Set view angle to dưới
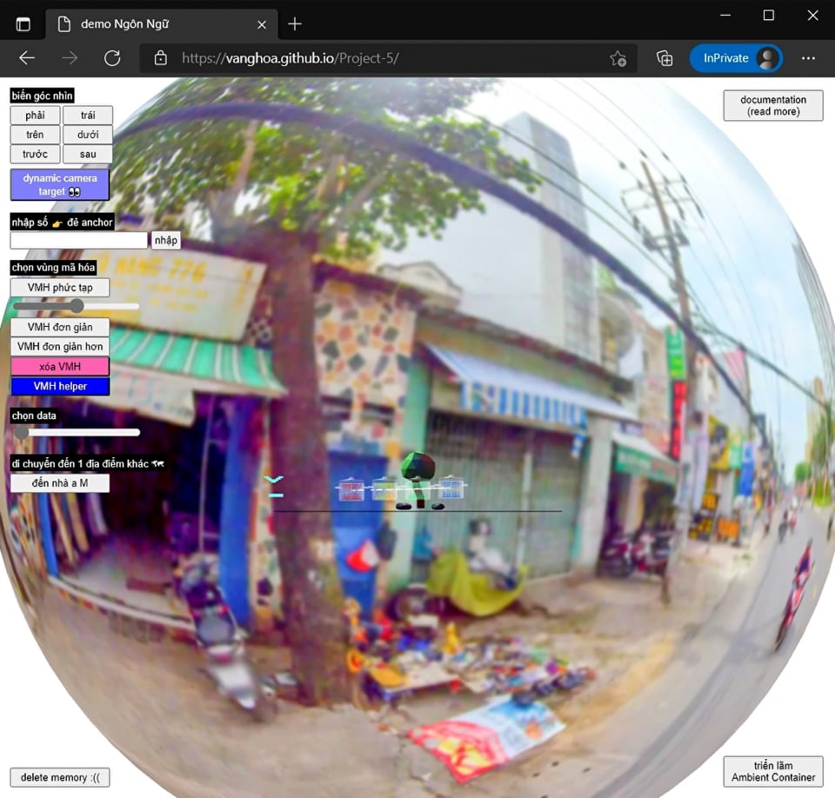 click(x=88, y=135)
